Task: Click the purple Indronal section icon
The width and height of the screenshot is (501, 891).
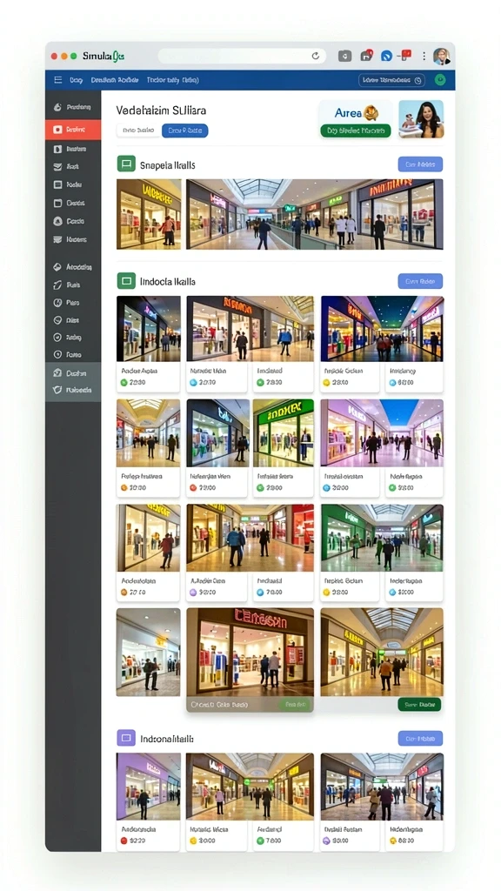Action: click(x=126, y=738)
